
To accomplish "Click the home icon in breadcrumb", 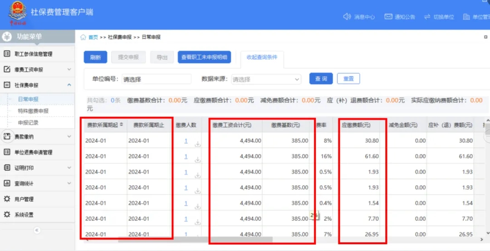I will coord(83,37).
